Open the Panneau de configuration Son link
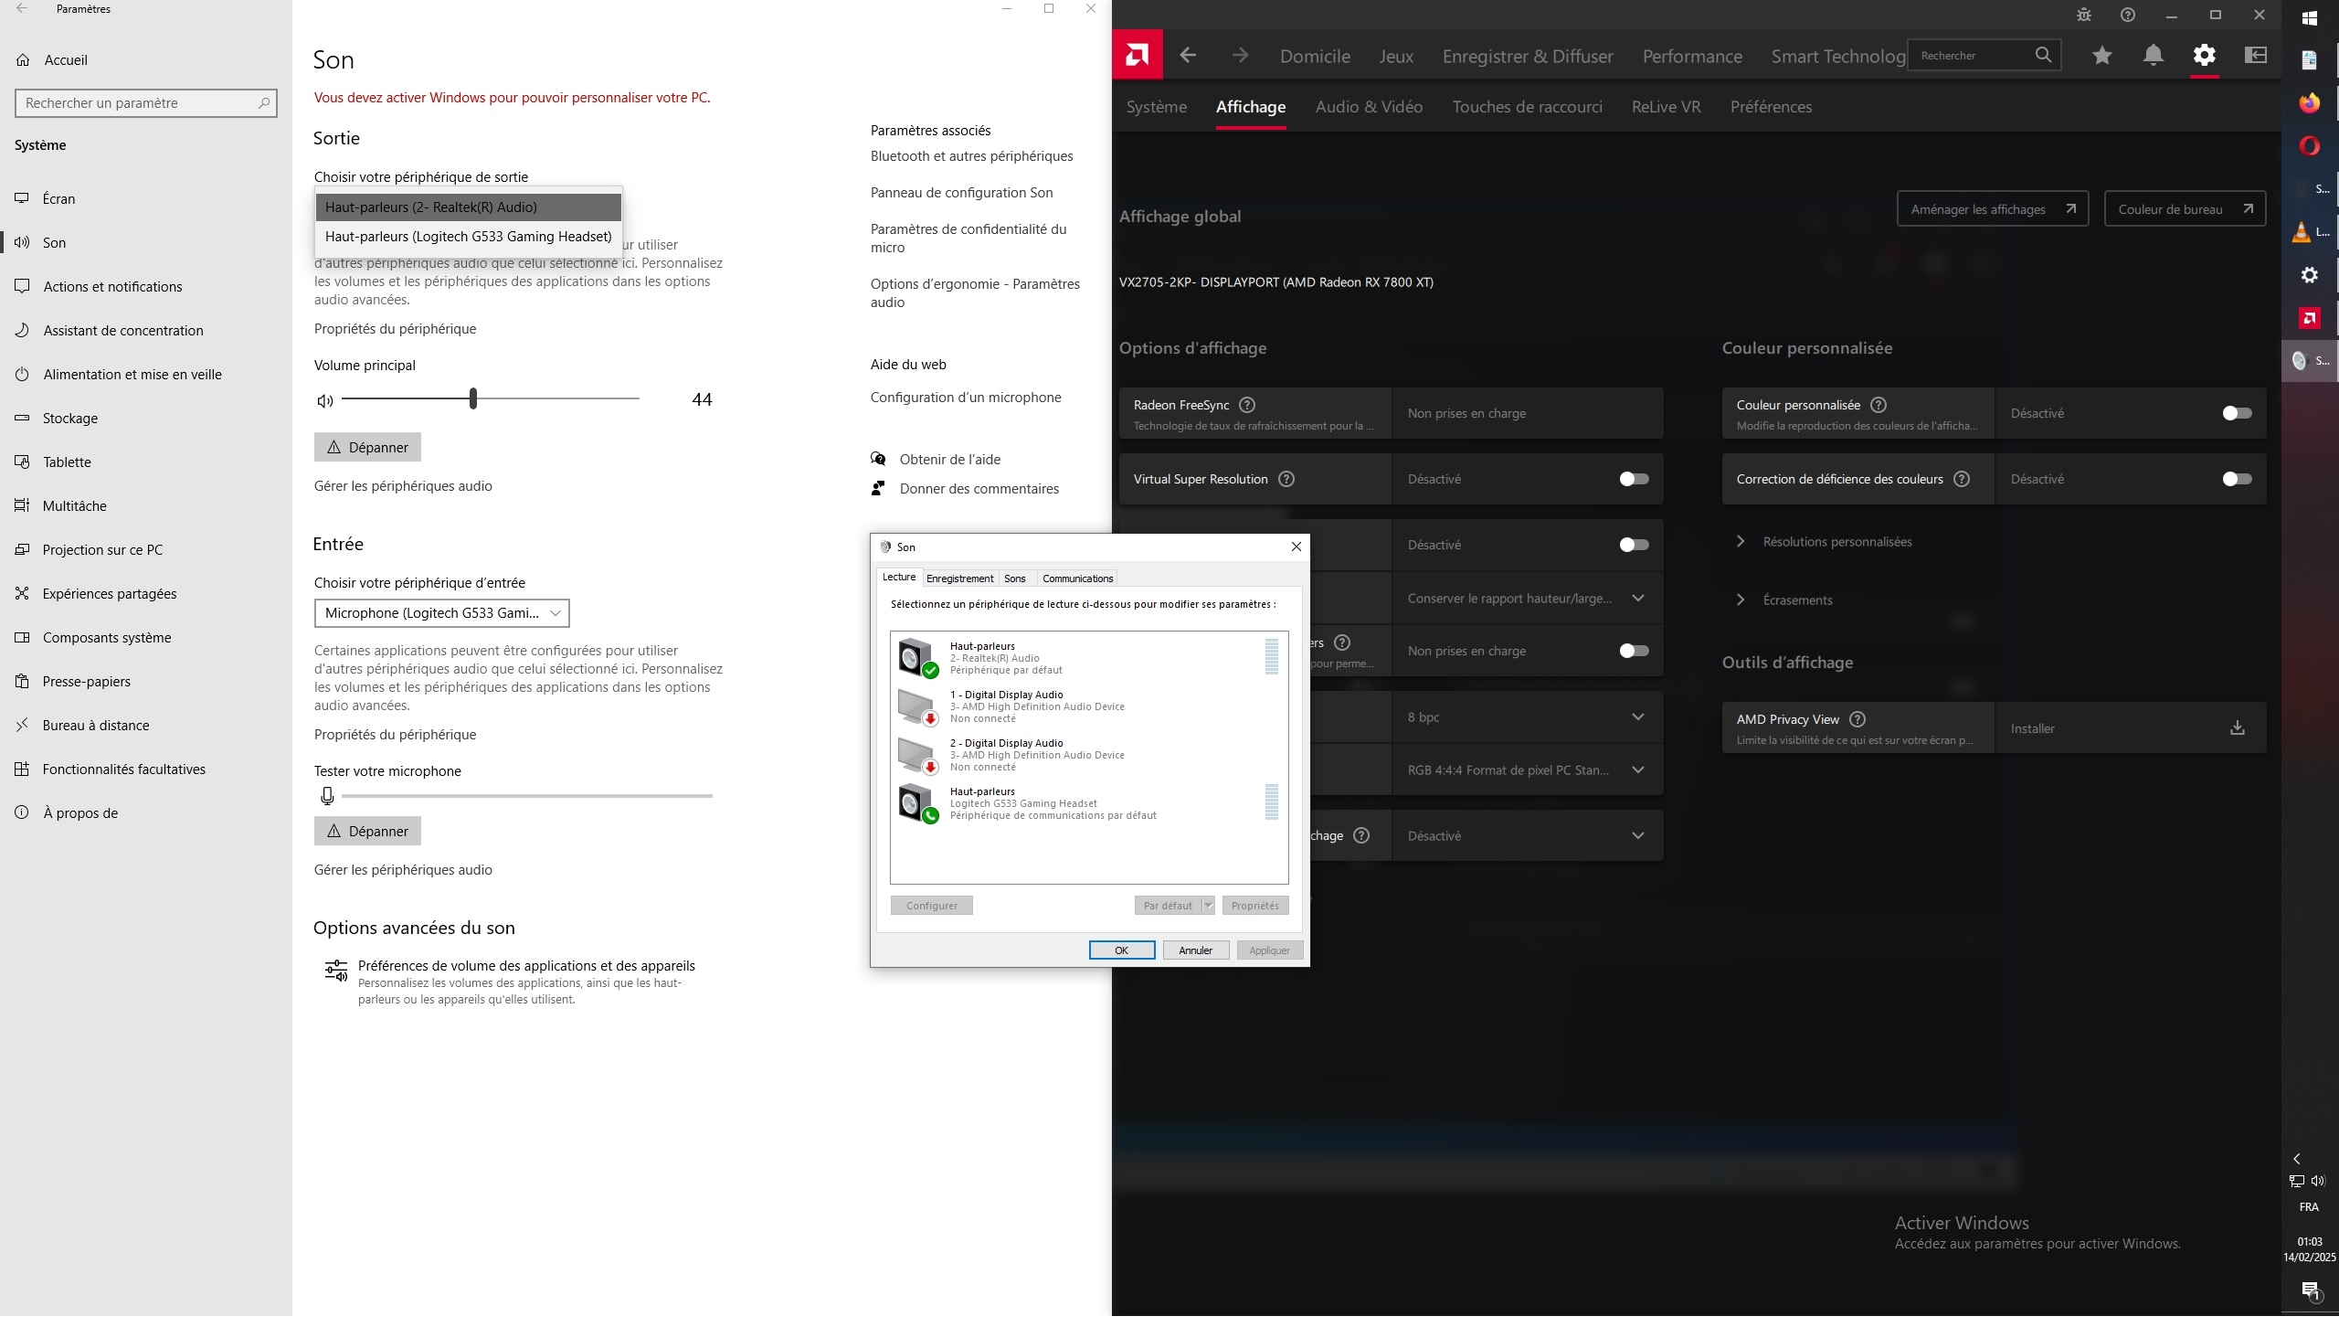 click(961, 193)
